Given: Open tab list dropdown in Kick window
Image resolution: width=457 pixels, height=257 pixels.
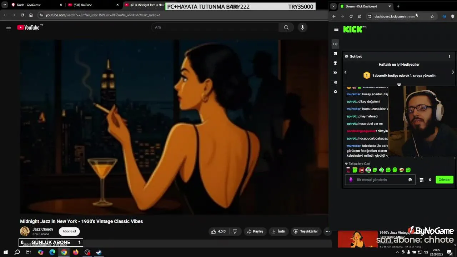Looking at the screenshot, I should point(333,6).
